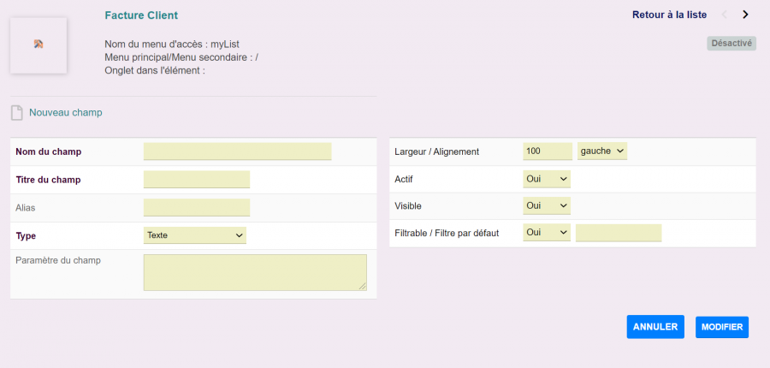Click the Facture Client title

(141, 15)
